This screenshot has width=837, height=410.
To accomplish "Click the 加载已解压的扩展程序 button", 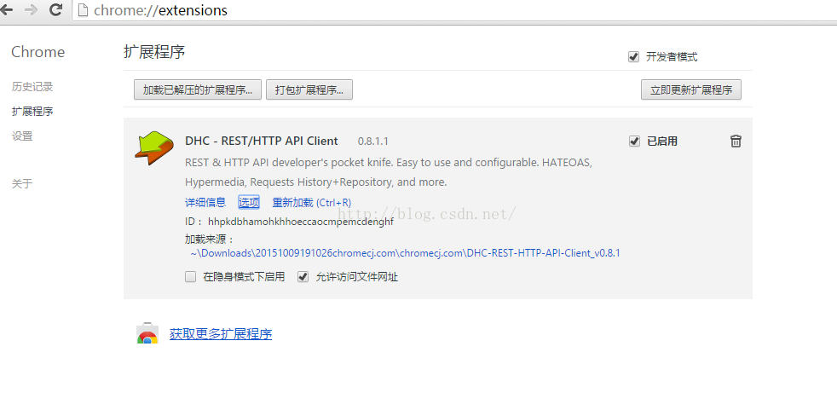I will tap(198, 90).
